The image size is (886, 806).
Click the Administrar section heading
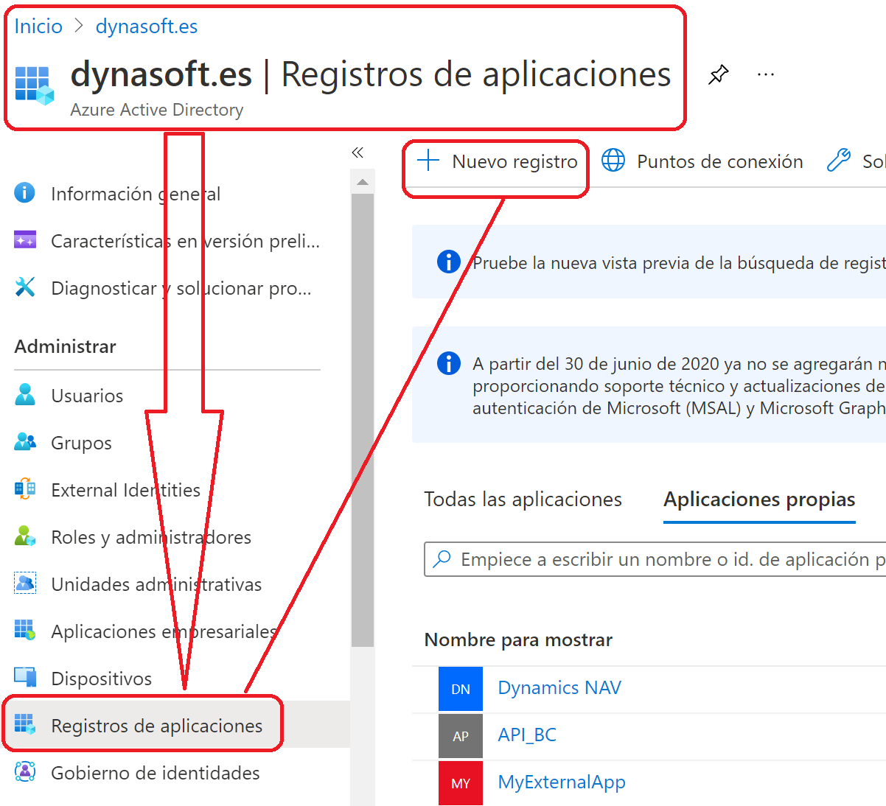[x=66, y=346]
